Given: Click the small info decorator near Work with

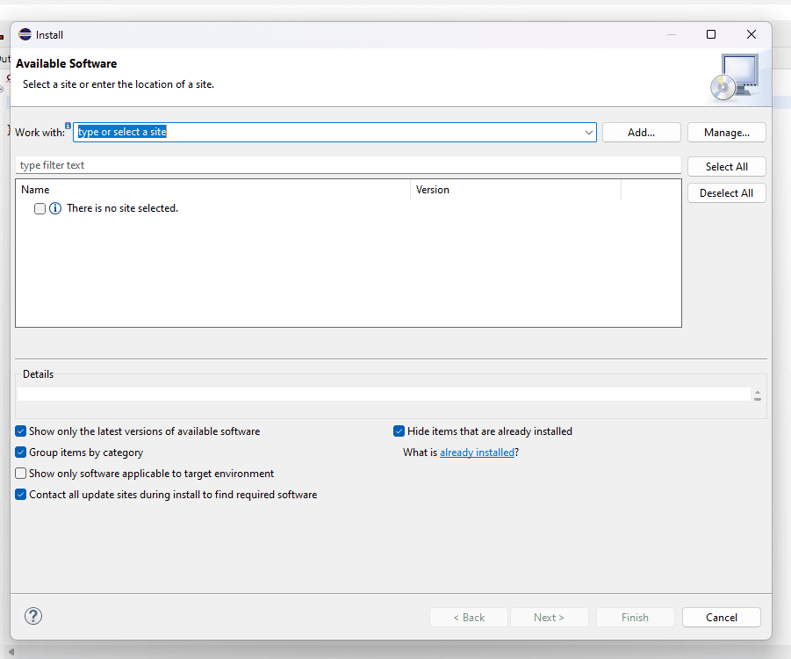Looking at the screenshot, I should click(x=68, y=126).
